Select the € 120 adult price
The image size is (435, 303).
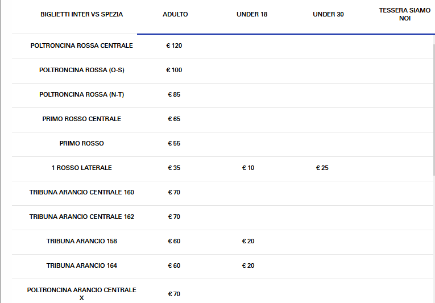point(174,45)
